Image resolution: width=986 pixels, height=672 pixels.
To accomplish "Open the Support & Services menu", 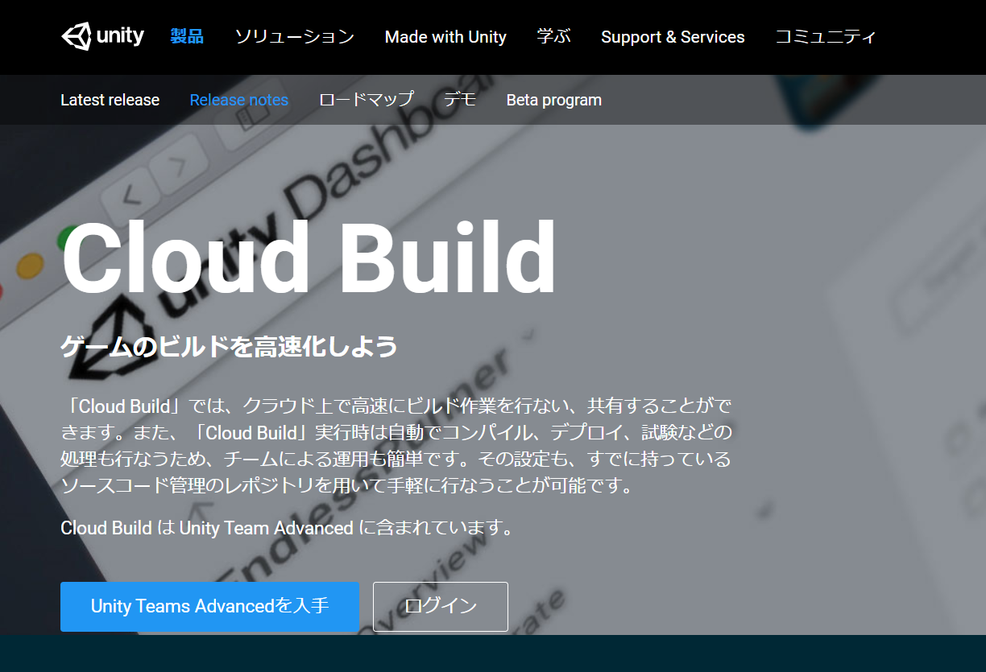I will point(673,37).
